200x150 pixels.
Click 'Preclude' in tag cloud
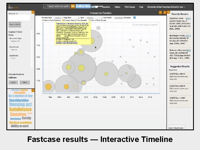(20, 92)
